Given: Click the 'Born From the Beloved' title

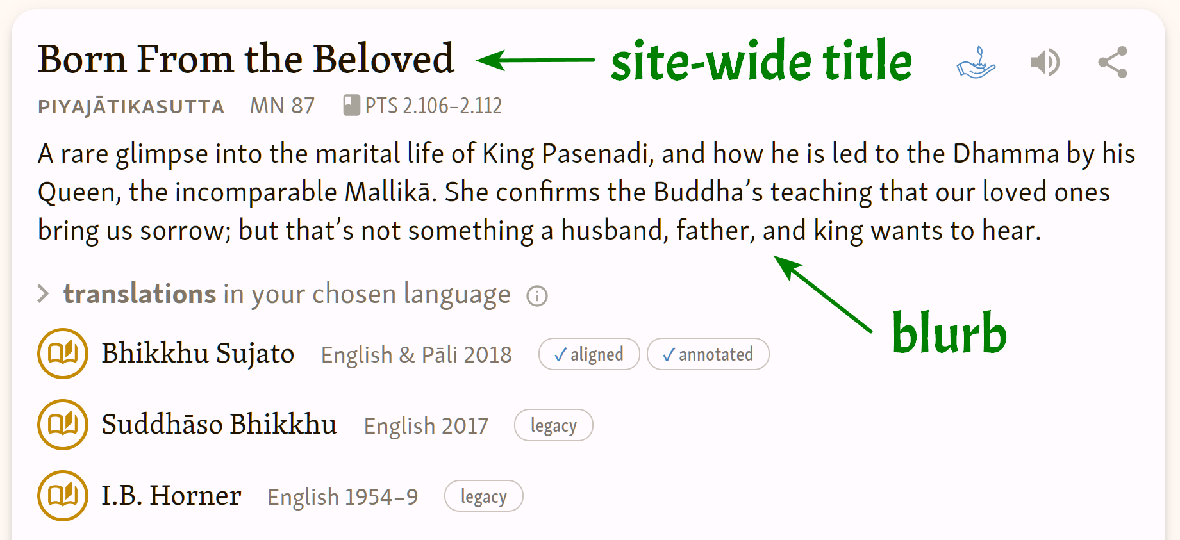Looking at the screenshot, I should tap(245, 60).
